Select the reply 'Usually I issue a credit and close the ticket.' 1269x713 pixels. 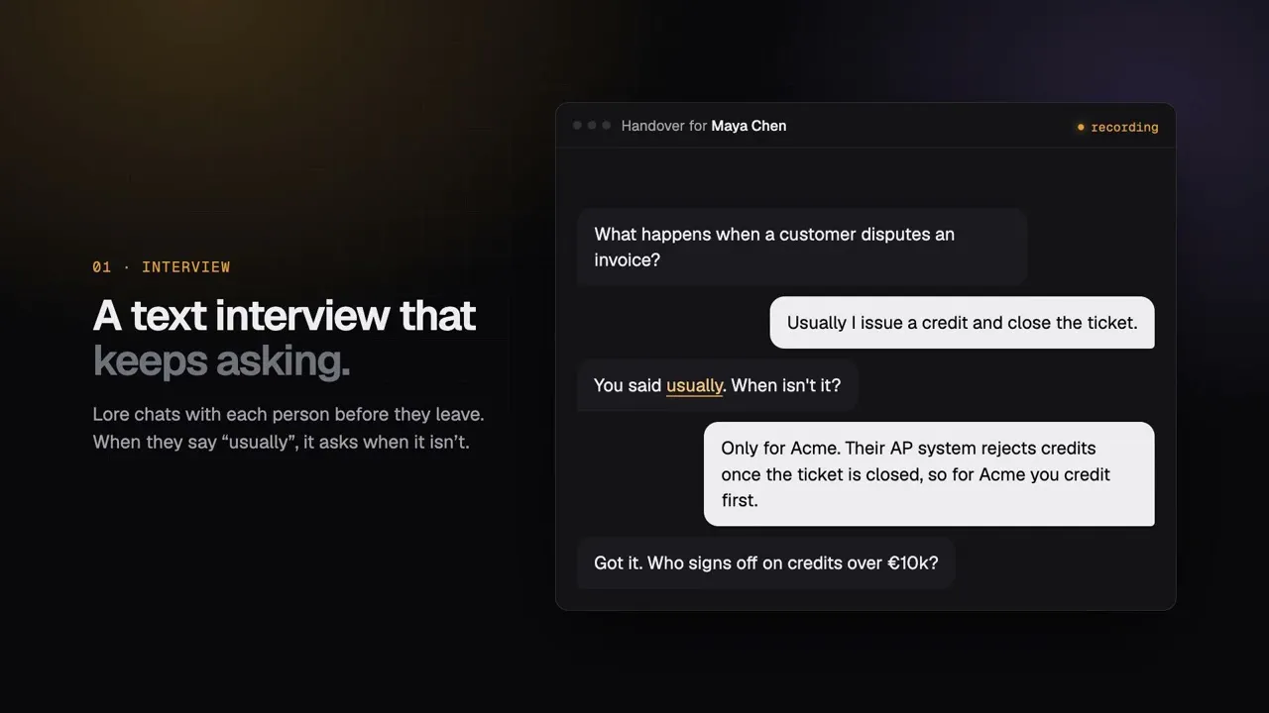coord(962,323)
